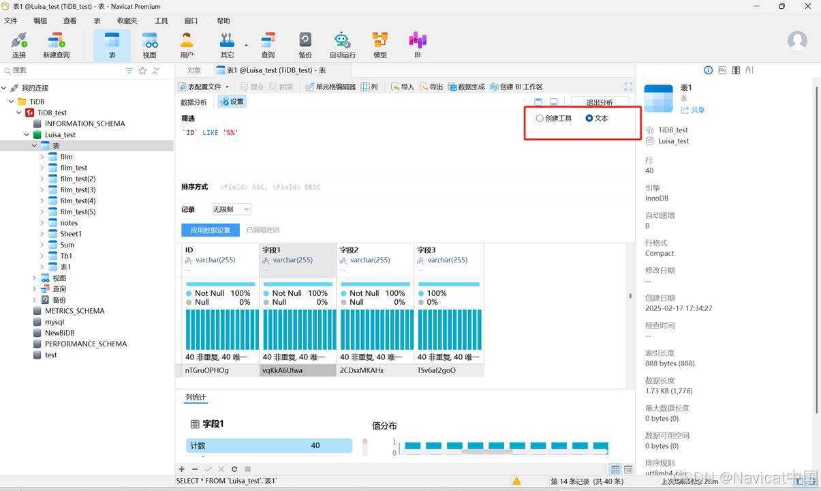This screenshot has height=491, width=821.
Task: Expand the 备份 tree node
Action: point(34,300)
